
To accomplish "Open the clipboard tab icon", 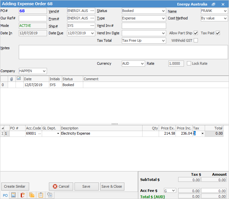I will [x=41, y=195].
